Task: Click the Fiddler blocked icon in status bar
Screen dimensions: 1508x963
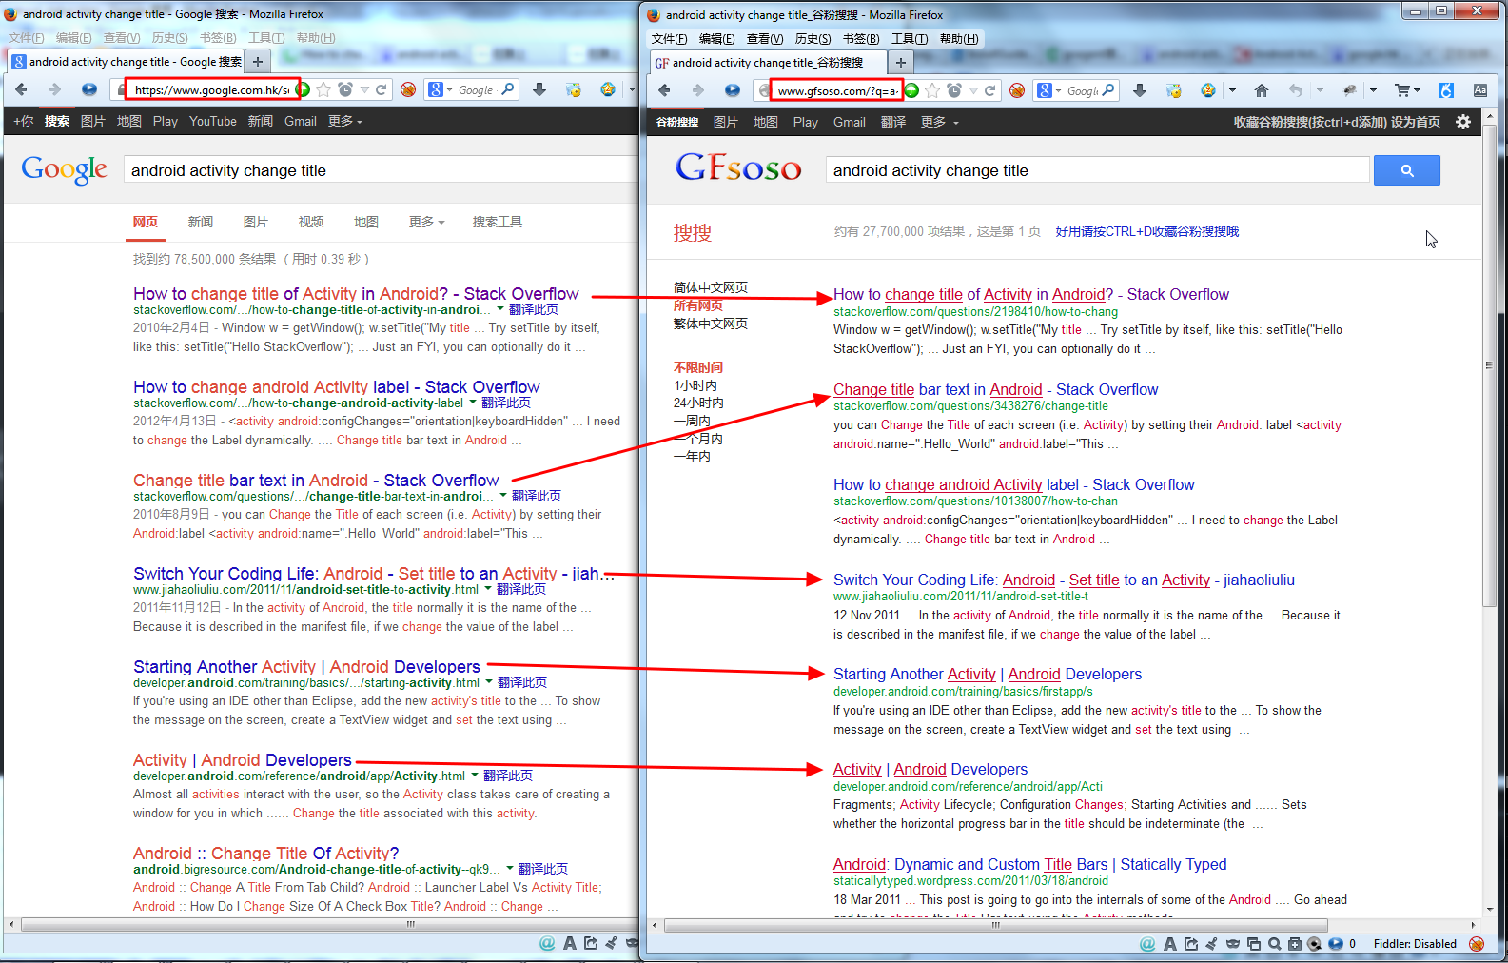Action: point(1477,944)
